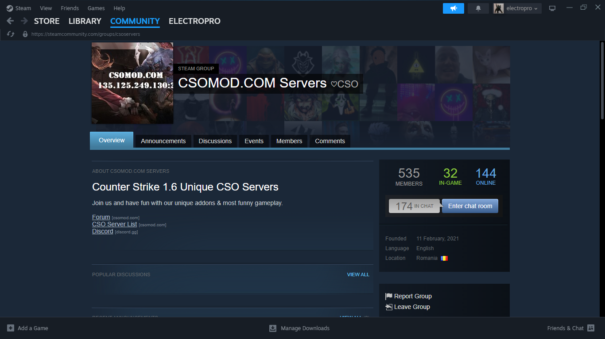Click the forward navigation arrow

[24, 21]
